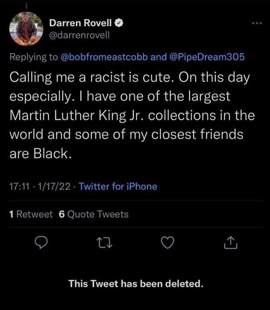View the 1 Retweet list

tap(31, 214)
